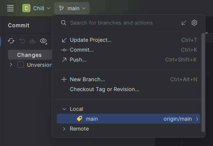Select Update Project menu item
Image resolution: width=213 pixels, height=146 pixels.
coord(91,40)
